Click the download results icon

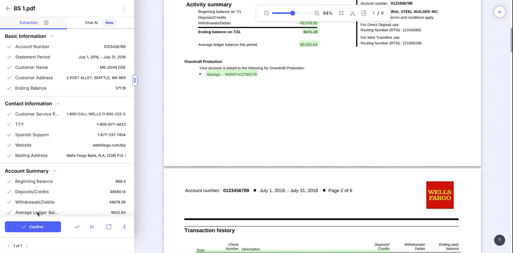pos(124,227)
